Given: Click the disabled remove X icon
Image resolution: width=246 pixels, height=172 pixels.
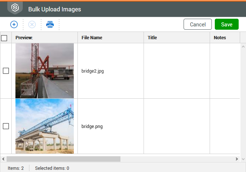Looking at the screenshot, I should 32,25.
